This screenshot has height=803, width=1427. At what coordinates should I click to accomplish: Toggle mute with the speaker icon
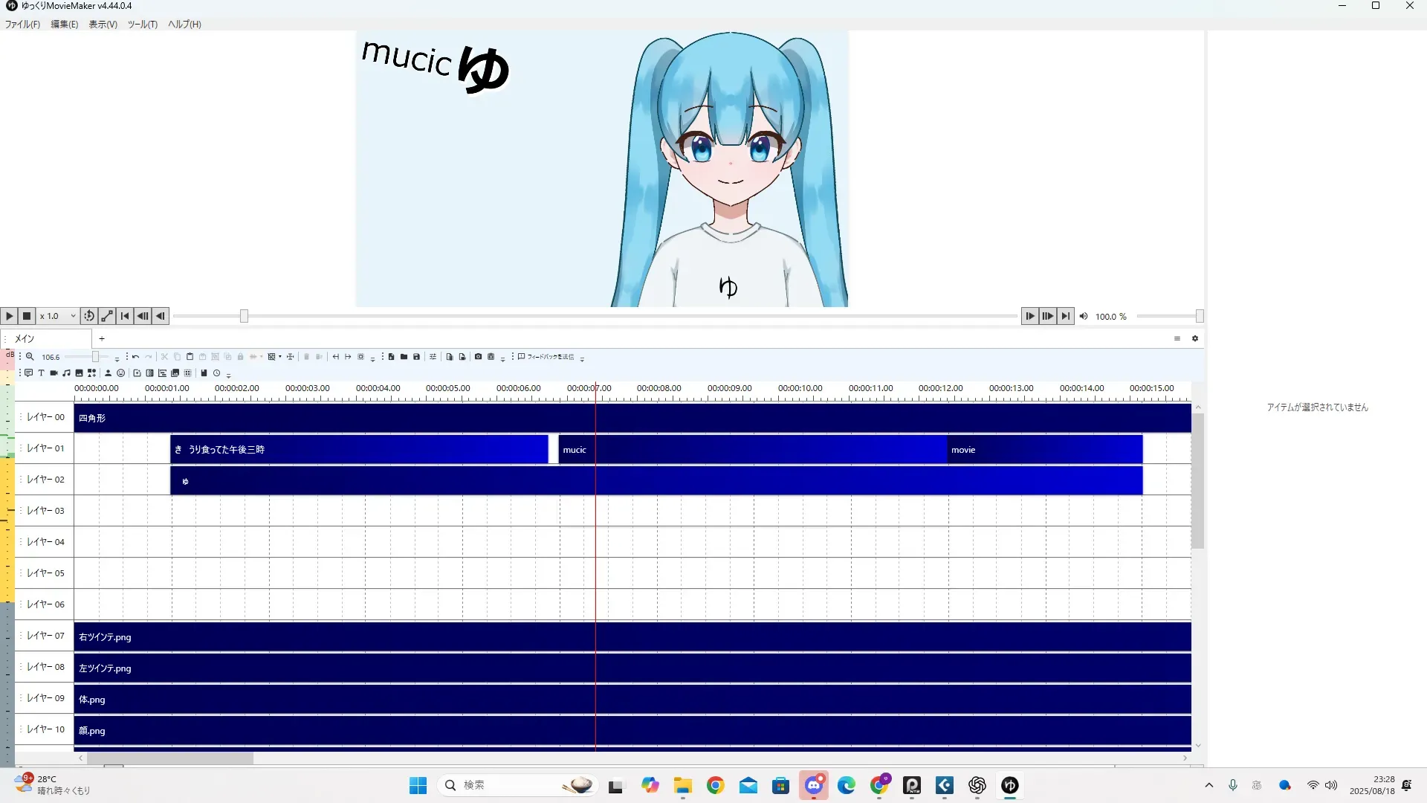coord(1084,316)
